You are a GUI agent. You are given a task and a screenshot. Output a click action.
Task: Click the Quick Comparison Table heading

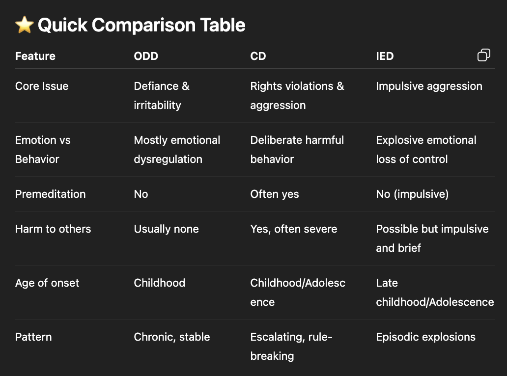141,25
